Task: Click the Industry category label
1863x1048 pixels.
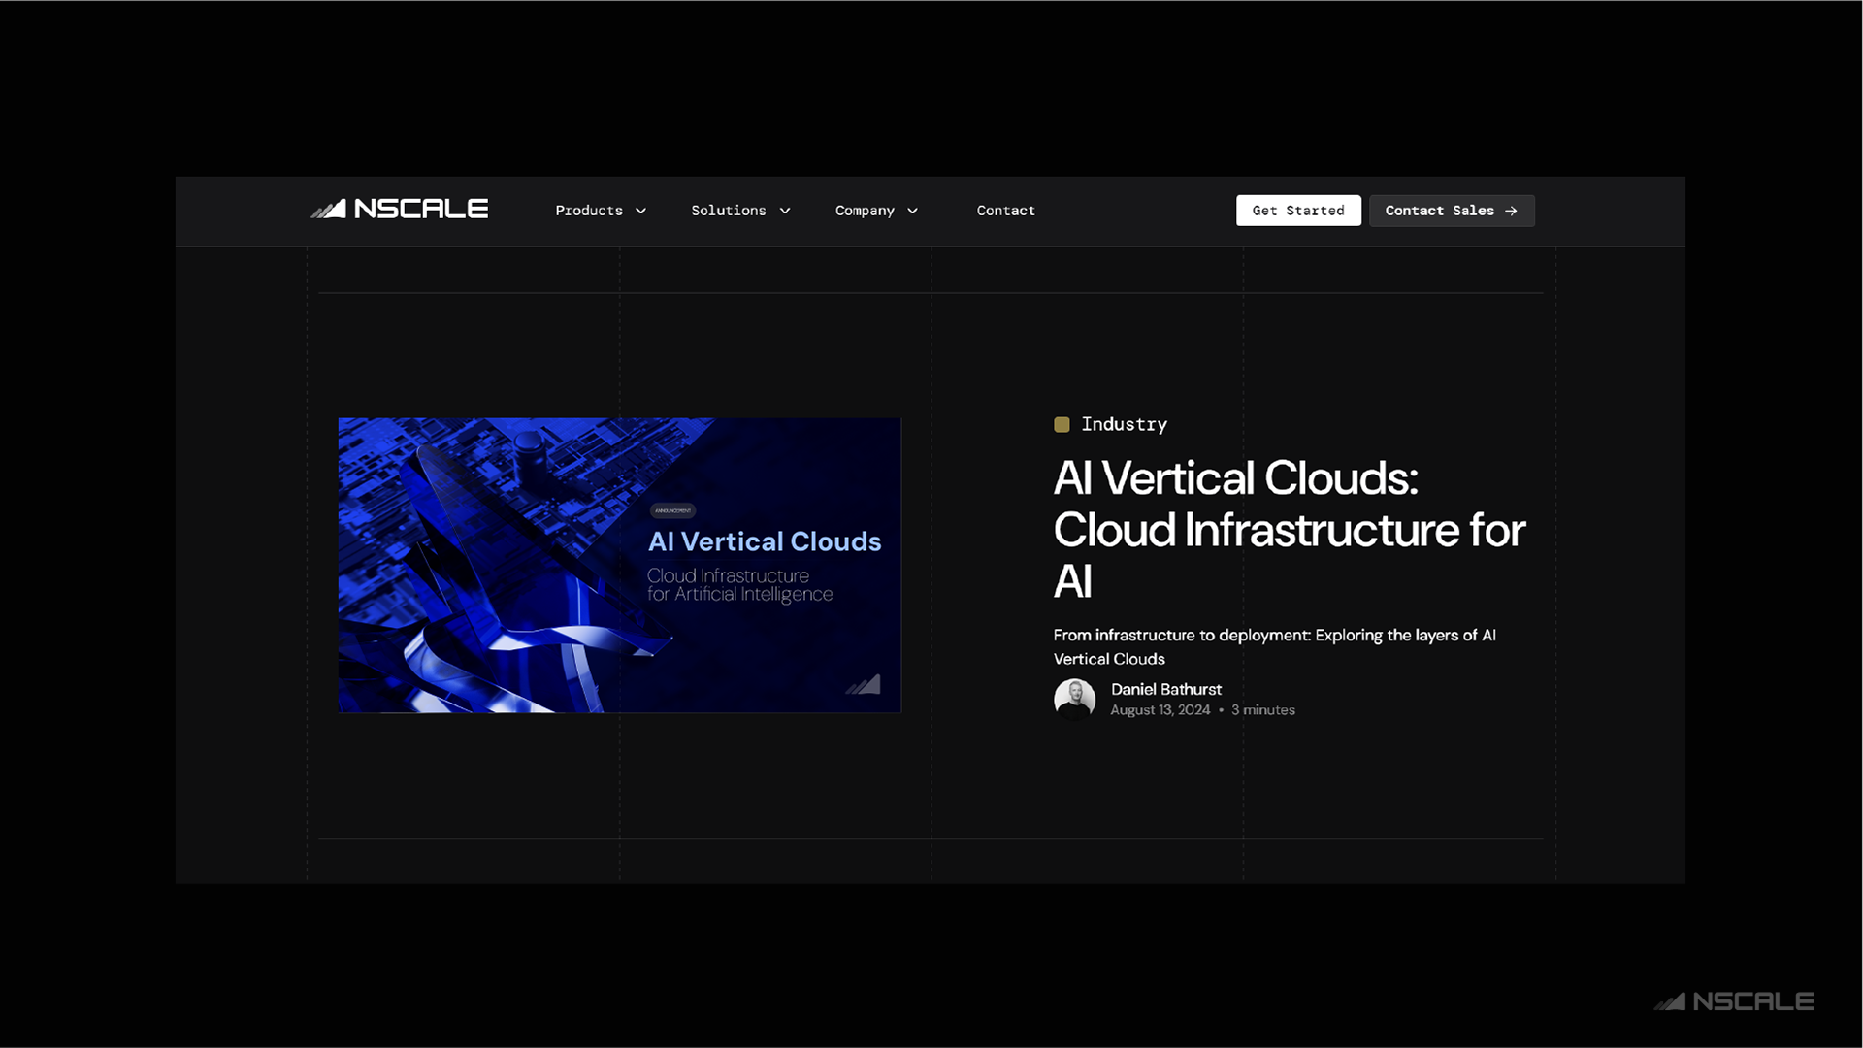Action: tap(1124, 425)
